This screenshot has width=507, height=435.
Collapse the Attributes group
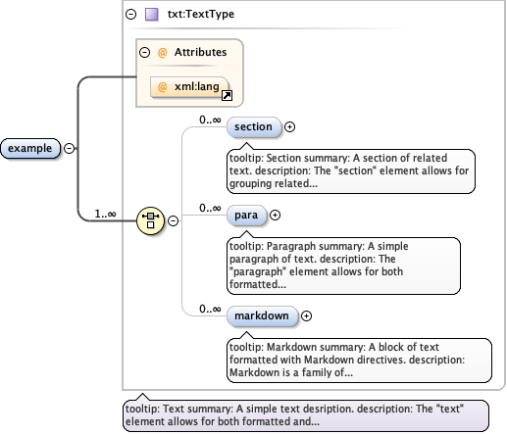point(144,52)
